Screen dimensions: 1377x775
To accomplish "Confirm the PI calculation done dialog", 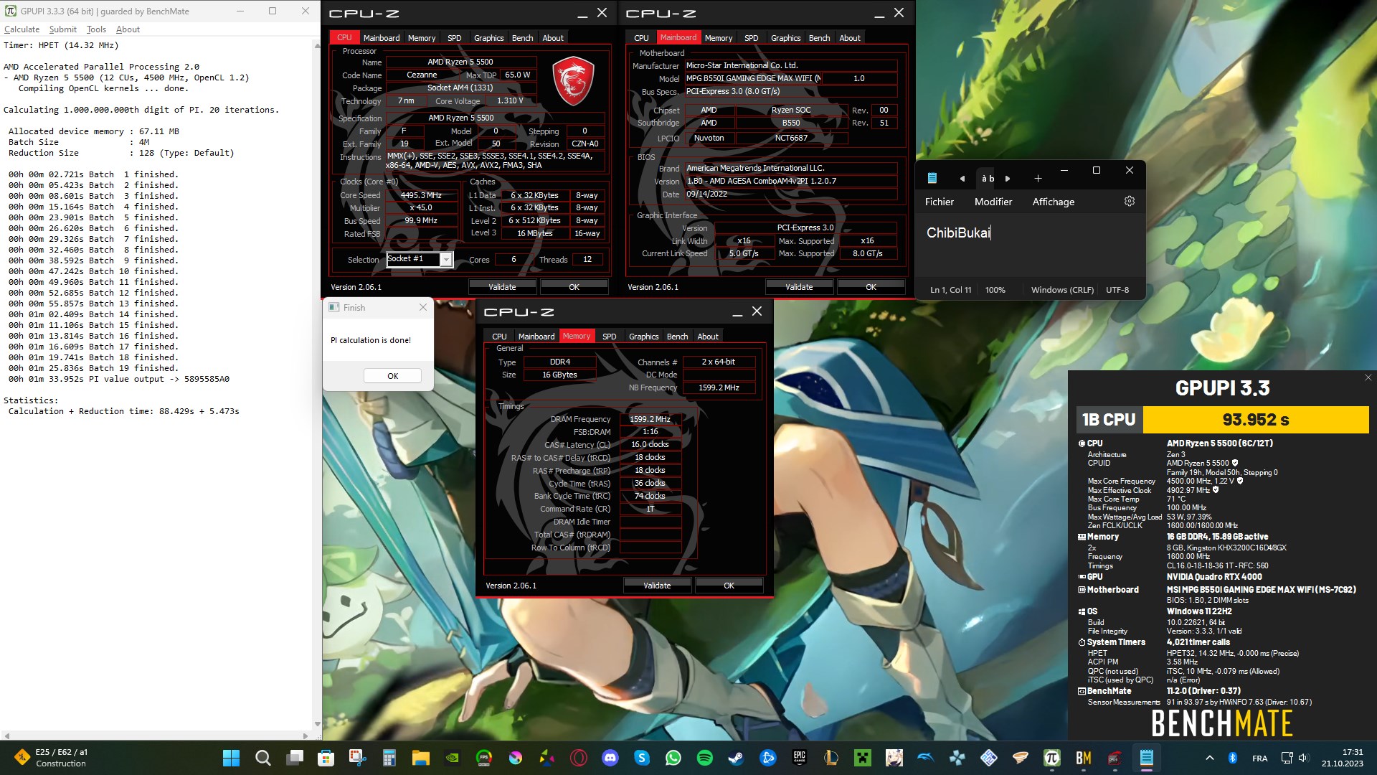I will coord(392,375).
